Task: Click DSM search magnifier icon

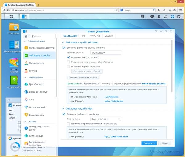Action: coord(166,17)
